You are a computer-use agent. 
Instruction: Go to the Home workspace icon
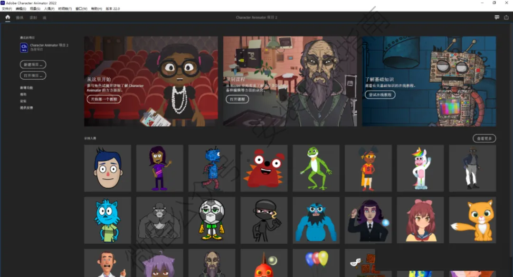click(8, 17)
